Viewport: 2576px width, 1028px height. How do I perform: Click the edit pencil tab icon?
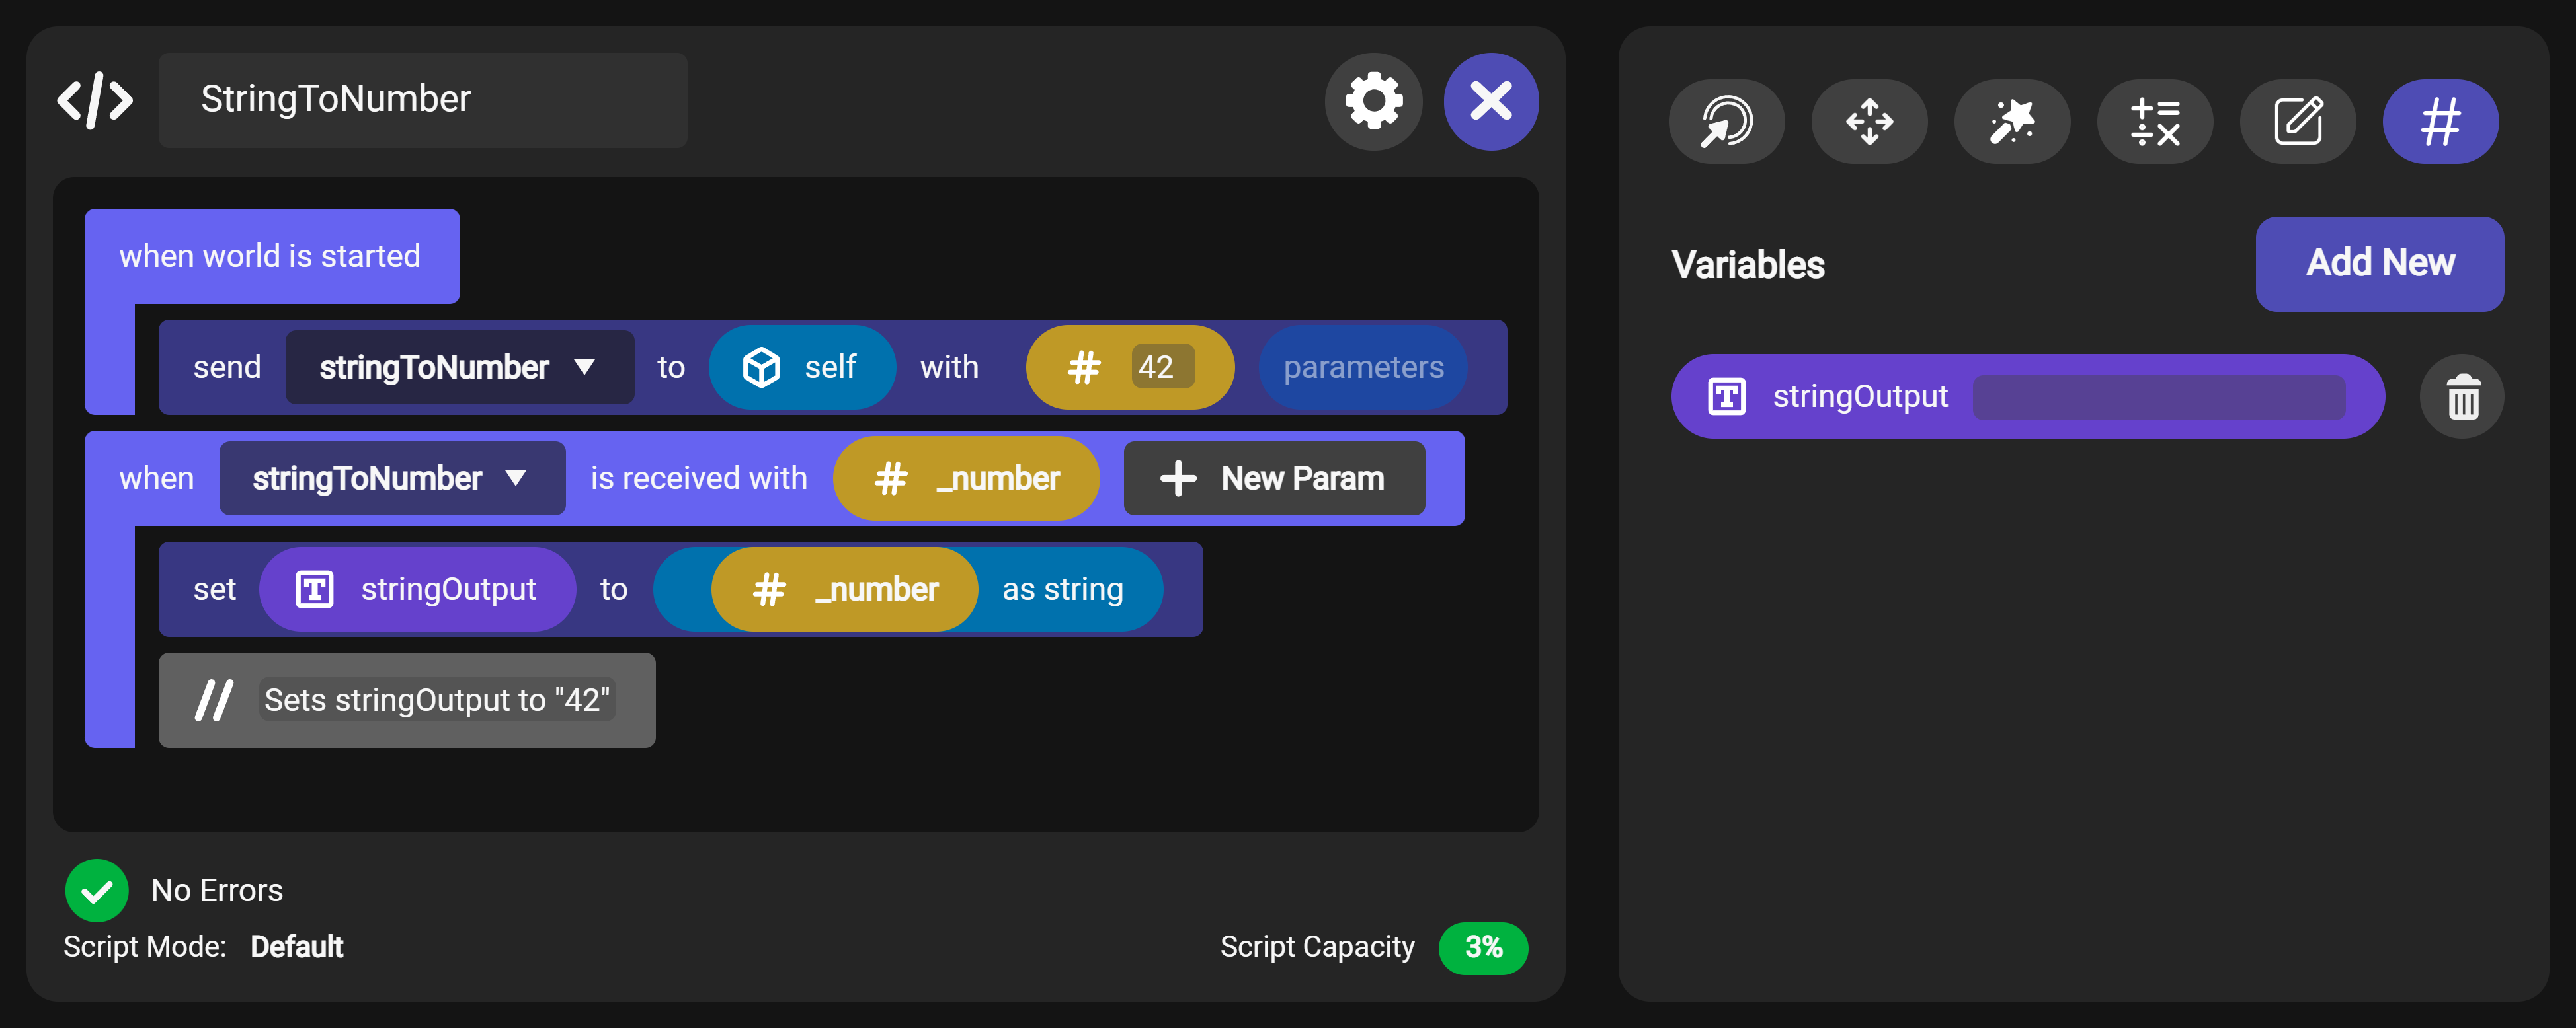point(2297,122)
